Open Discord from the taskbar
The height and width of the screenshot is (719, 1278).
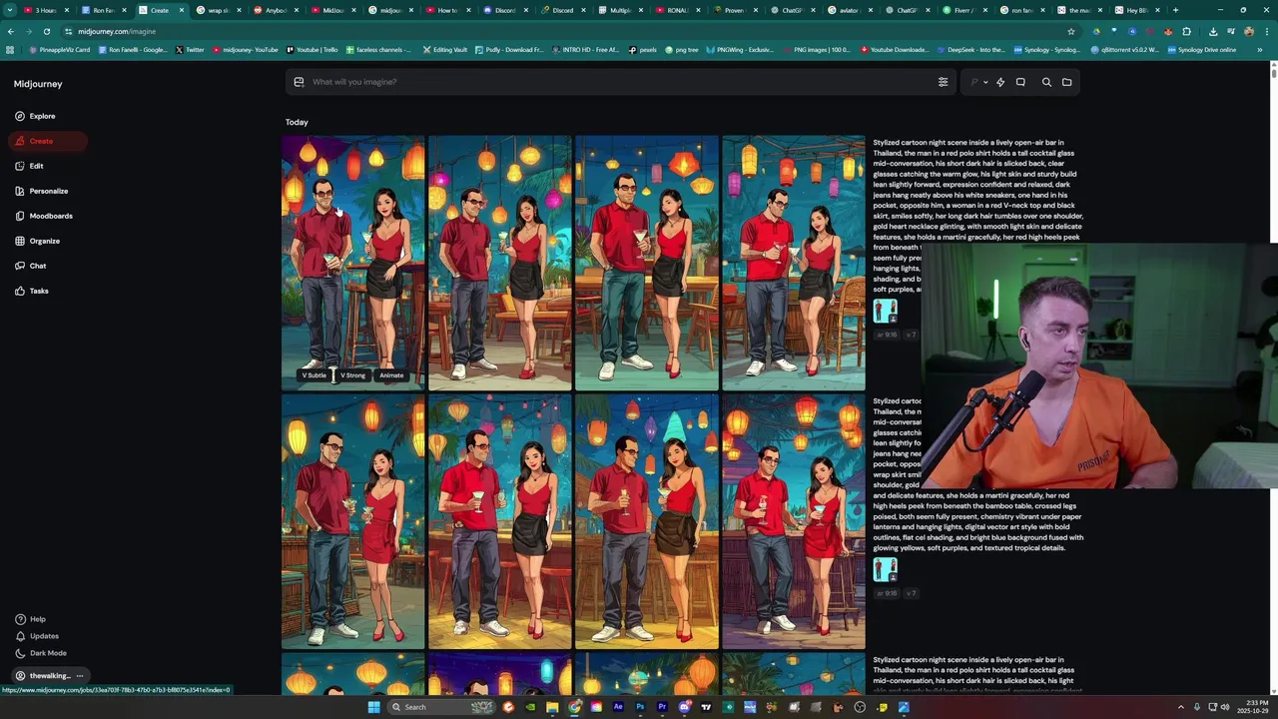pos(684,707)
